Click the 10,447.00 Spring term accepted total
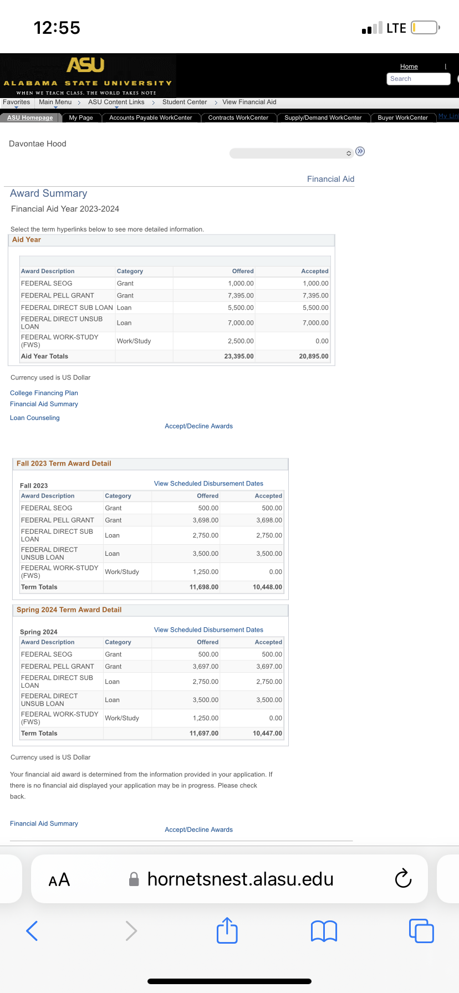Viewport: 459px width, 993px height. (x=268, y=733)
